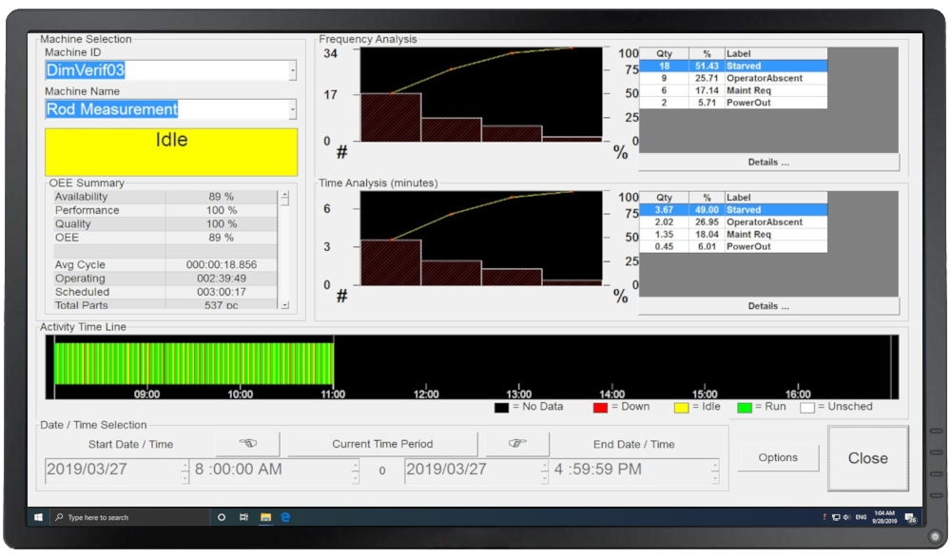Select Maint Req row in Time Analysis table

coord(733,234)
